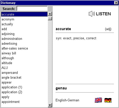Image resolution: width=119 pixels, height=108 pixels.
Task: Click the 'Search:' label
Action: (9, 9)
